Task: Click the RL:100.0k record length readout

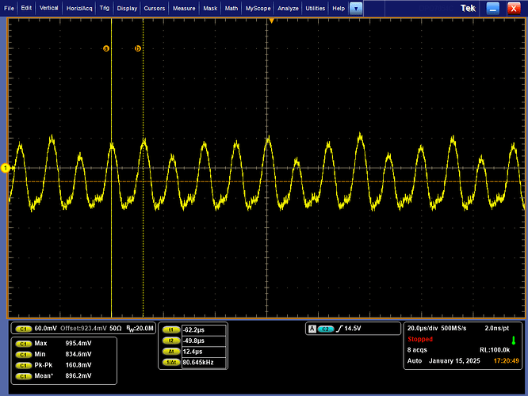Action: tap(495, 350)
